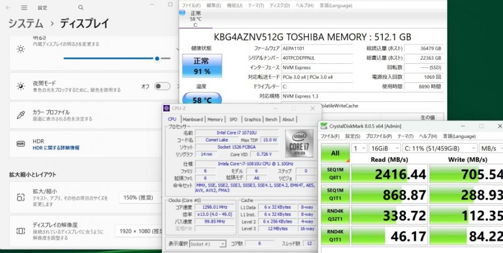Viewport: 503px width, 253px height.
Task: Open the Bench tab in CPU-Z
Action: pyautogui.click(x=271, y=119)
